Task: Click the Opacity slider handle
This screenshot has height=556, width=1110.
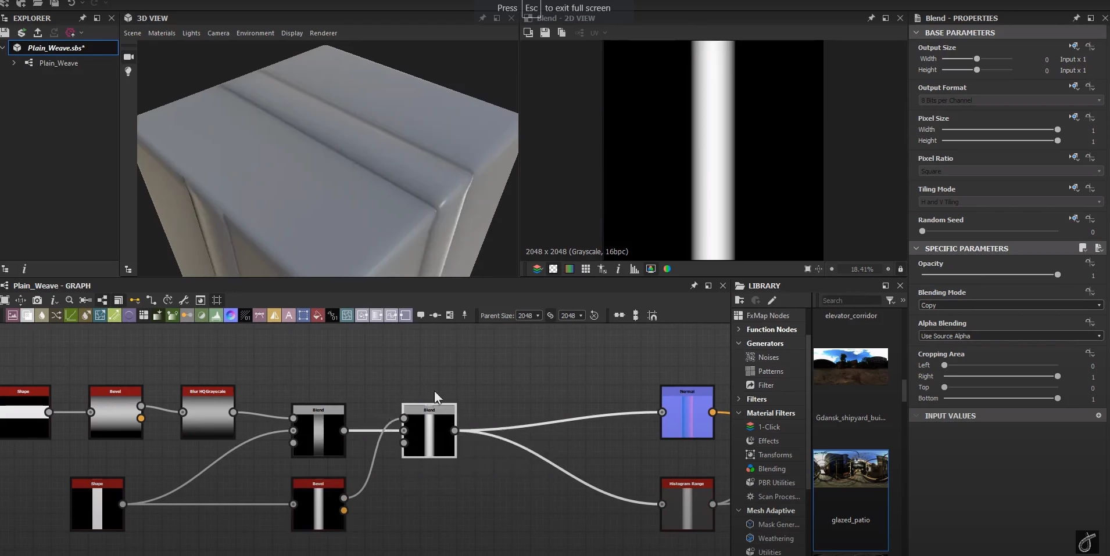Action: [1057, 275]
